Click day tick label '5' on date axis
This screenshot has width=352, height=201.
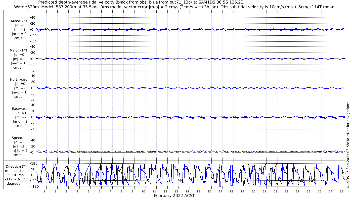point(88,191)
